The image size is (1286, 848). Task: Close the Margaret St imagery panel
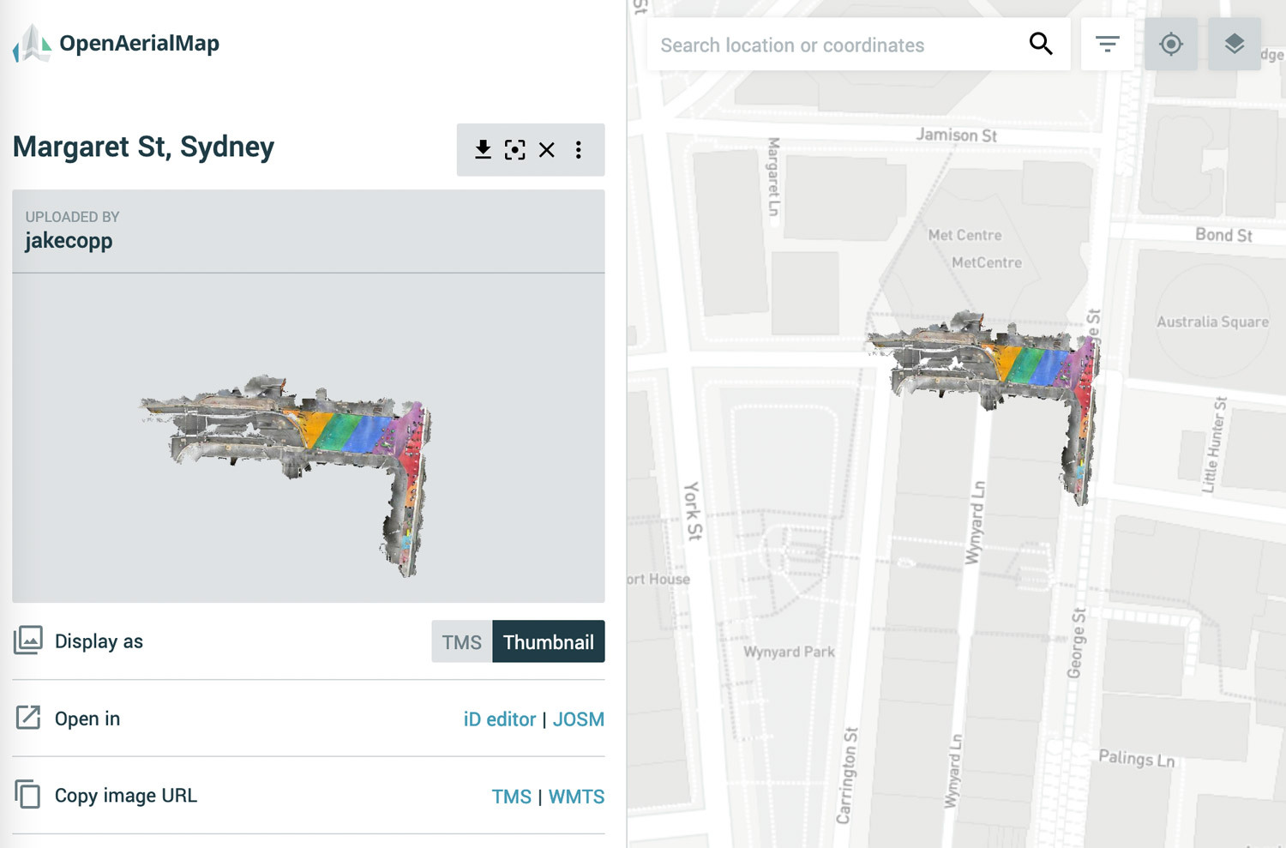click(x=546, y=149)
